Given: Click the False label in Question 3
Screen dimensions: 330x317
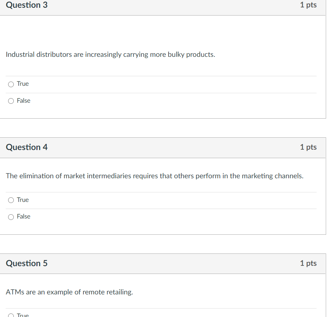Looking at the screenshot, I should coord(23,101).
